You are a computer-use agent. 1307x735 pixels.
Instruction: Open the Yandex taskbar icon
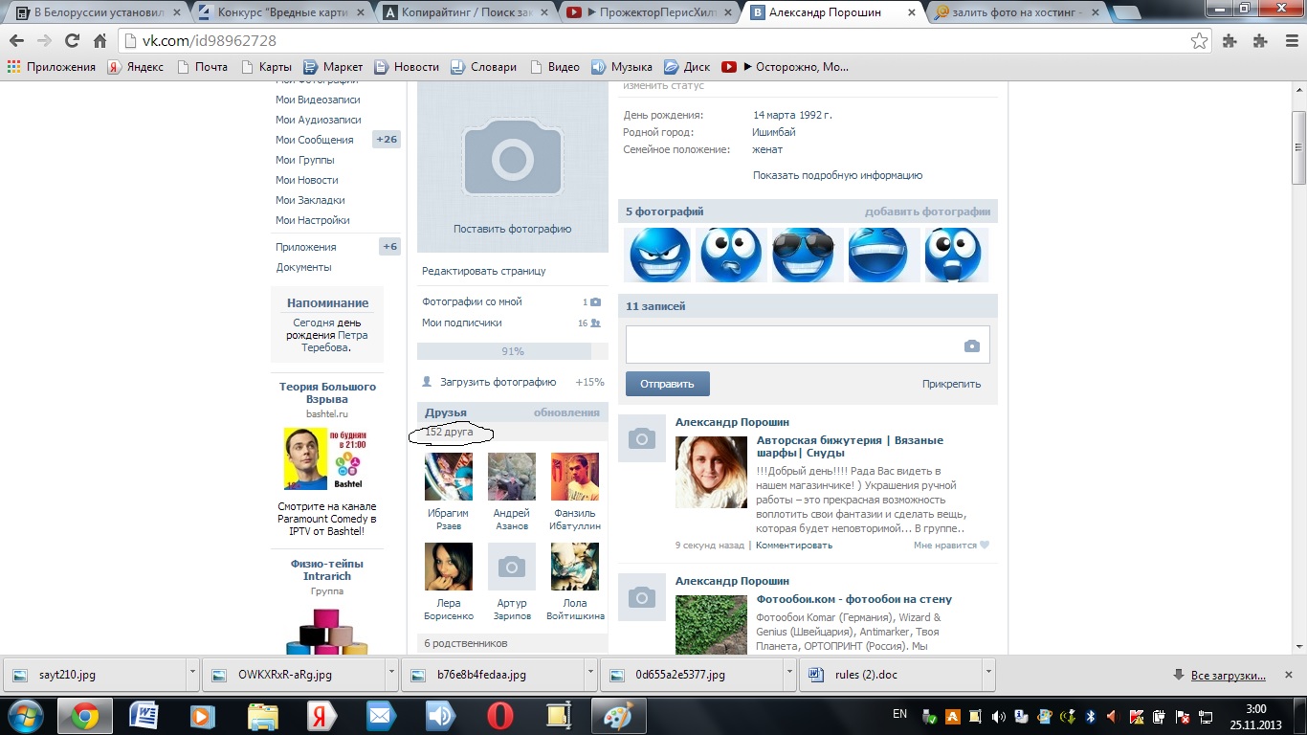321,716
